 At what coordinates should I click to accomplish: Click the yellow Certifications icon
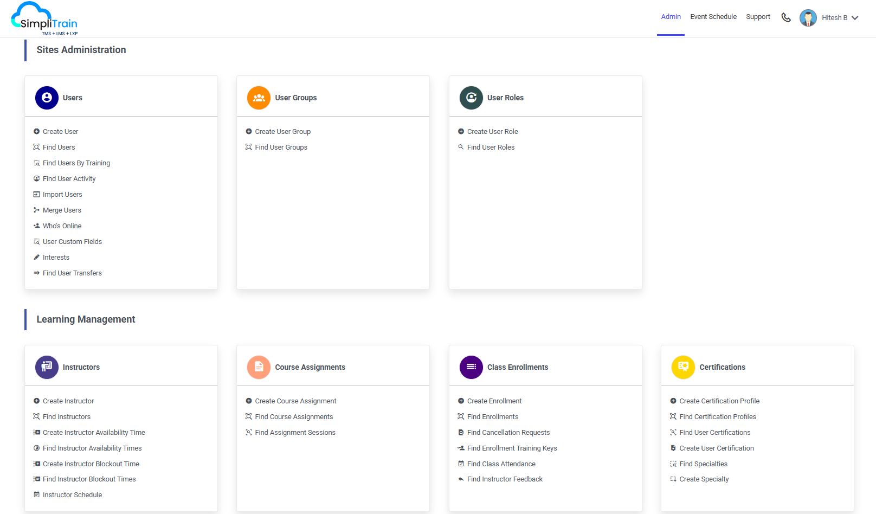683,367
